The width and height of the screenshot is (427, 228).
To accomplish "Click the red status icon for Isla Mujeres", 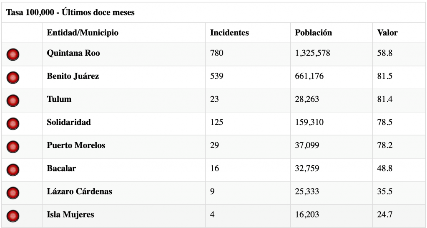I will (x=13, y=216).
